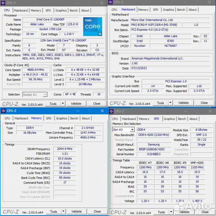Click the Southbridge B760 value
Screen dimensions: 216x216
[x=171, y=41]
